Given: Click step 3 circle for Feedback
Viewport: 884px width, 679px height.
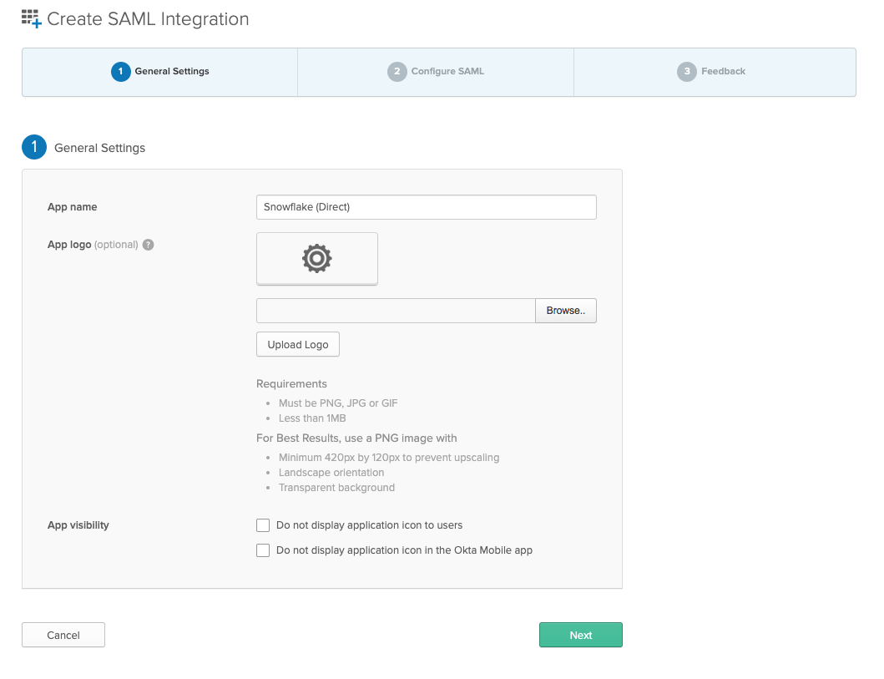Looking at the screenshot, I should (x=687, y=72).
